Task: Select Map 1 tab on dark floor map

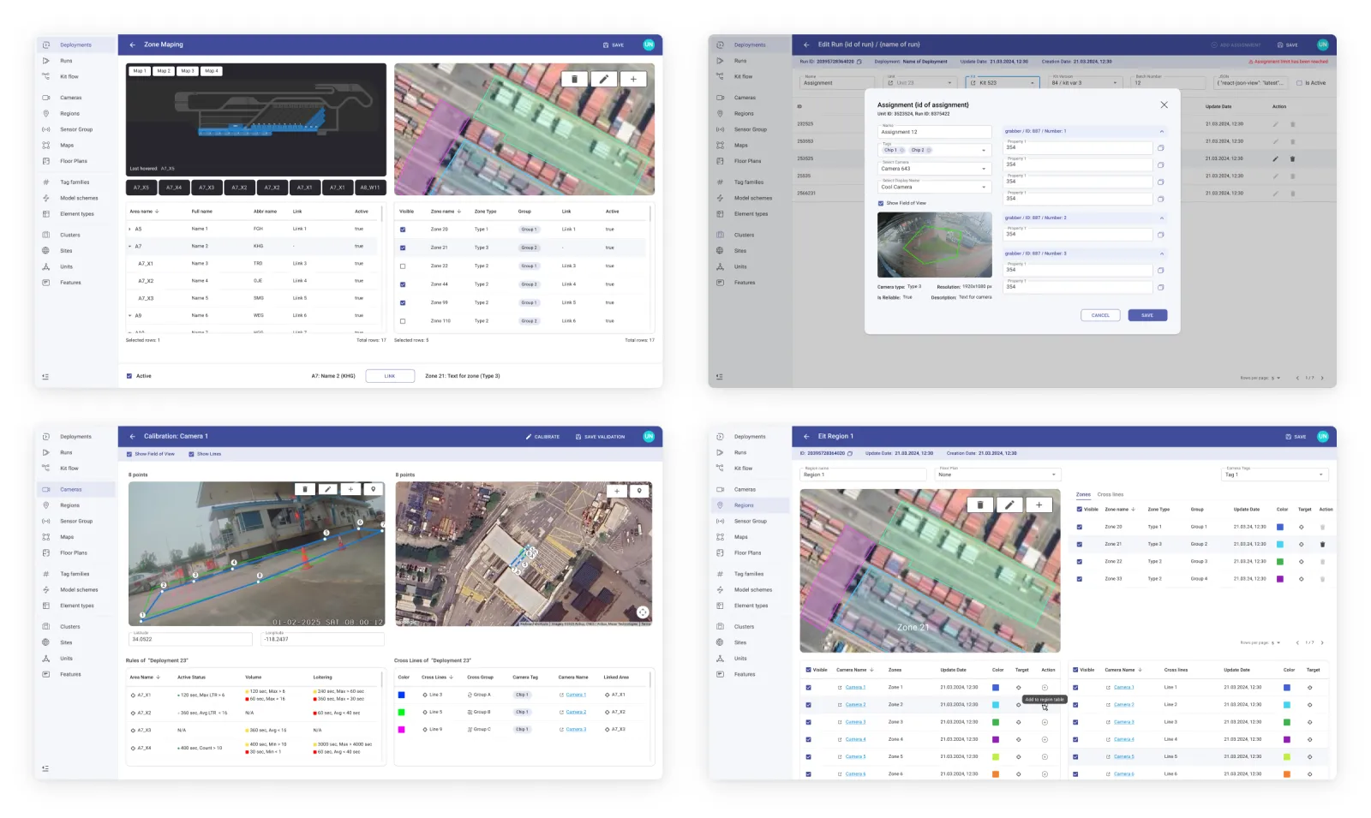Action: (139, 71)
